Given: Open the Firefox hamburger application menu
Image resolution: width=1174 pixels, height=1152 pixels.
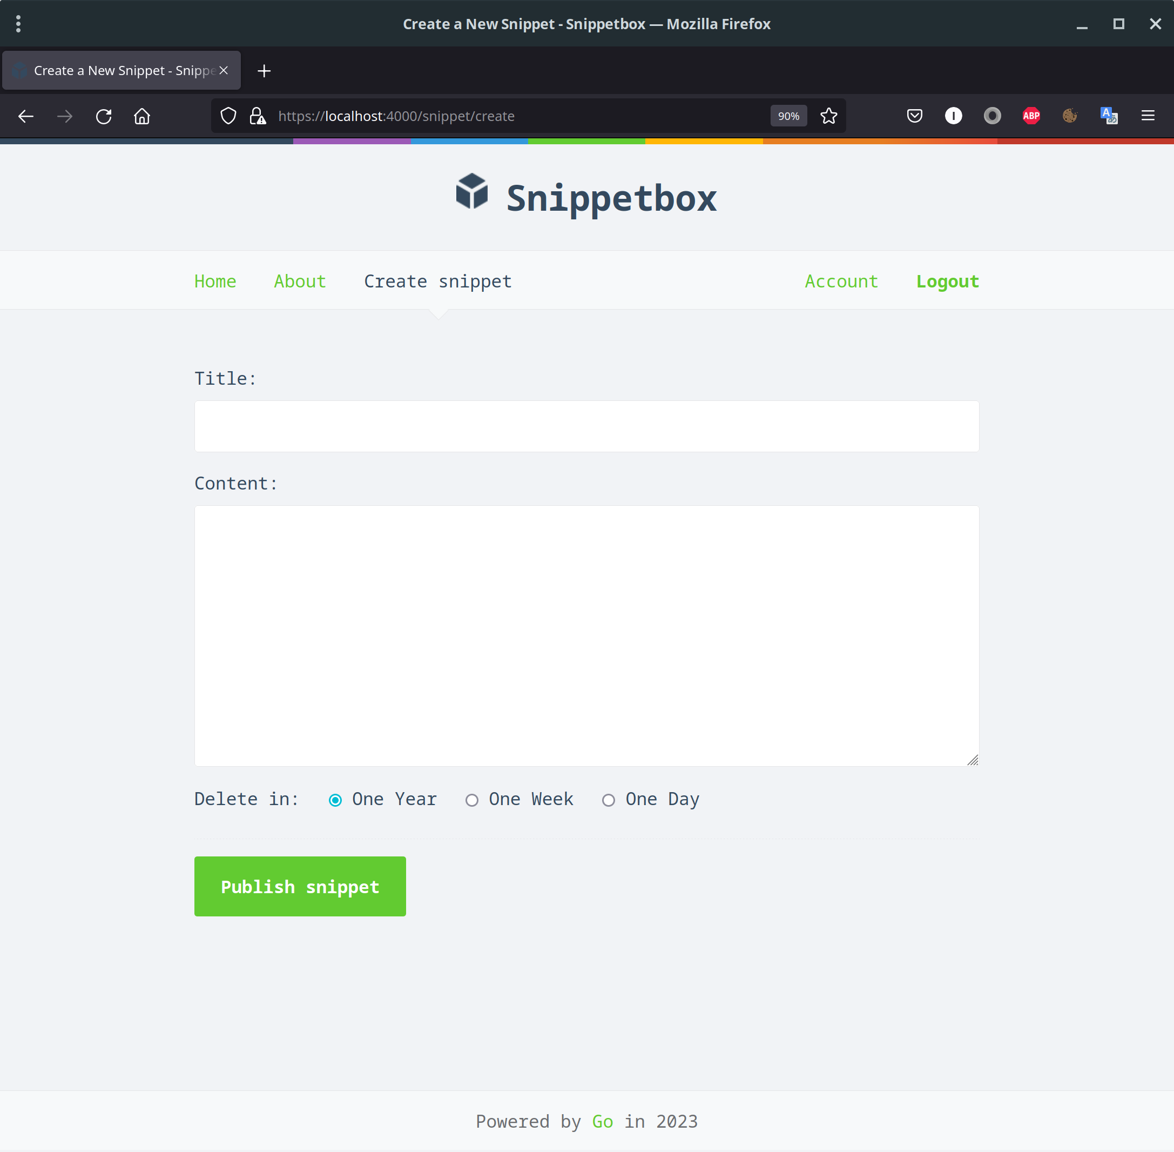Looking at the screenshot, I should click(1148, 116).
